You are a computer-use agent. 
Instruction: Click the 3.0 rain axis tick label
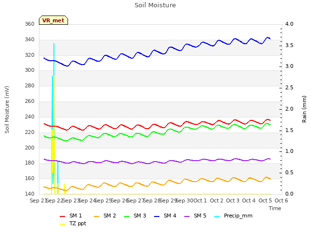pyautogui.click(x=289, y=66)
